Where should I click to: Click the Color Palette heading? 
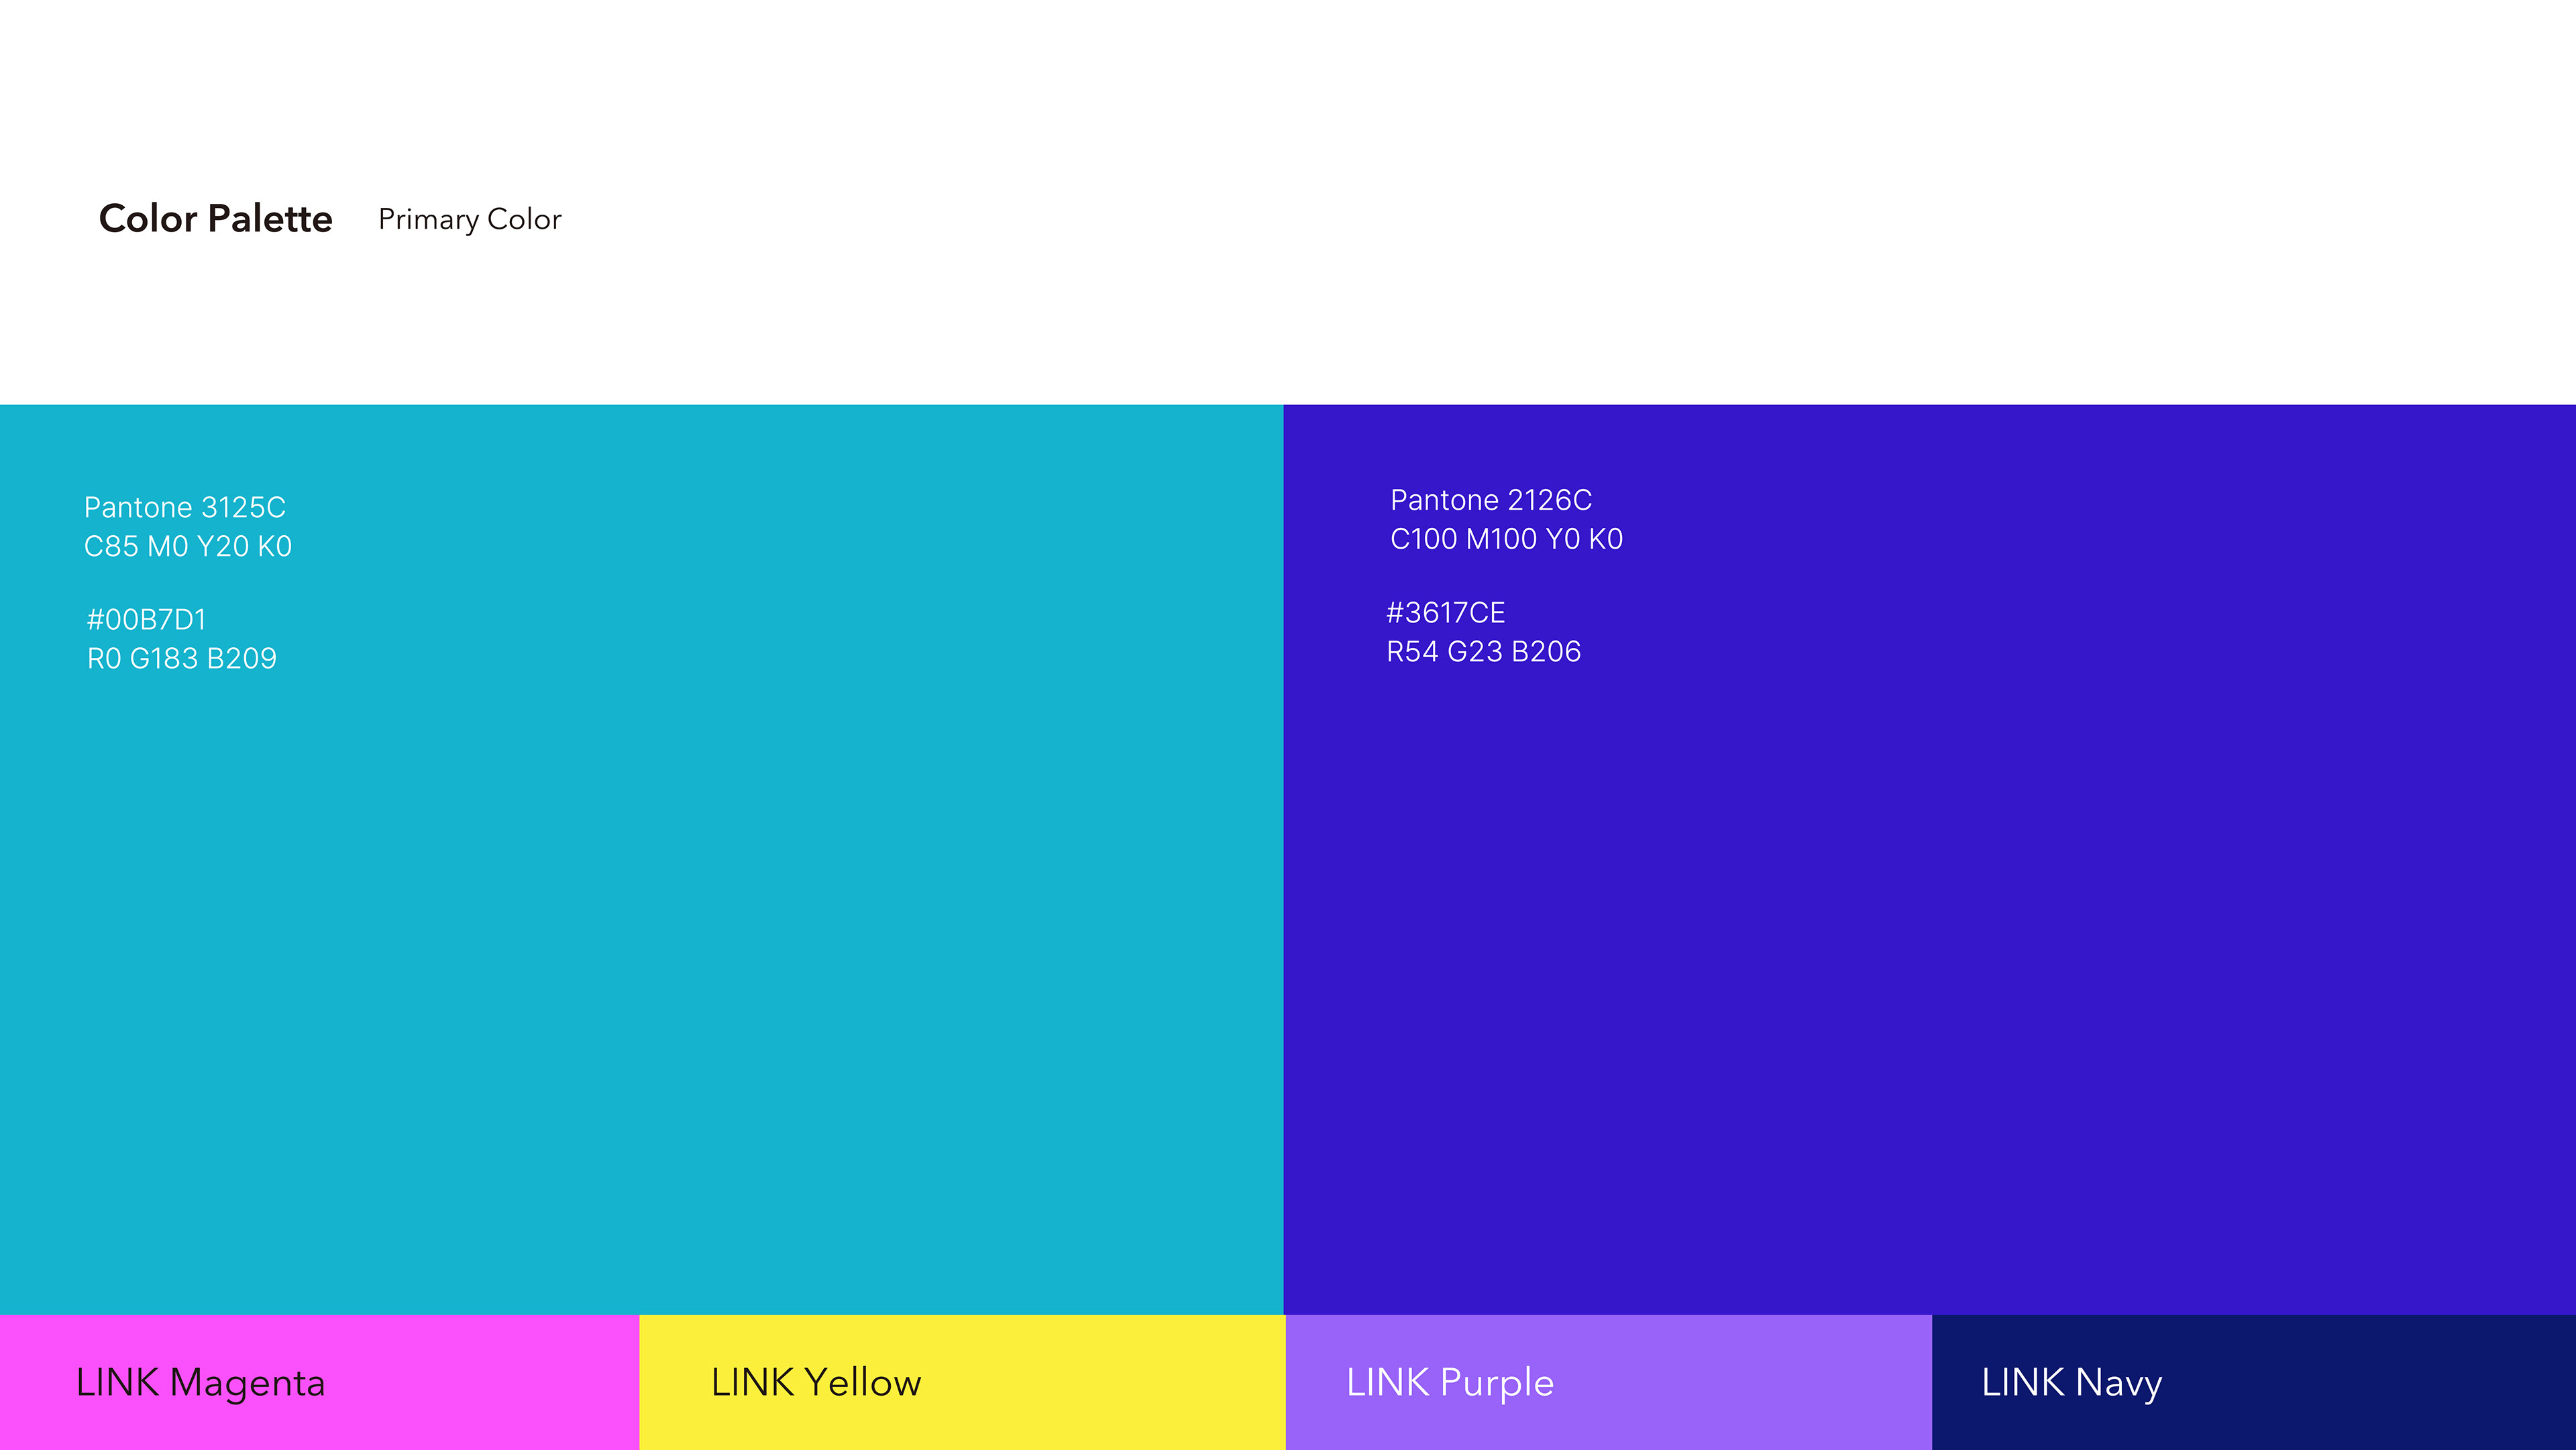click(x=215, y=218)
